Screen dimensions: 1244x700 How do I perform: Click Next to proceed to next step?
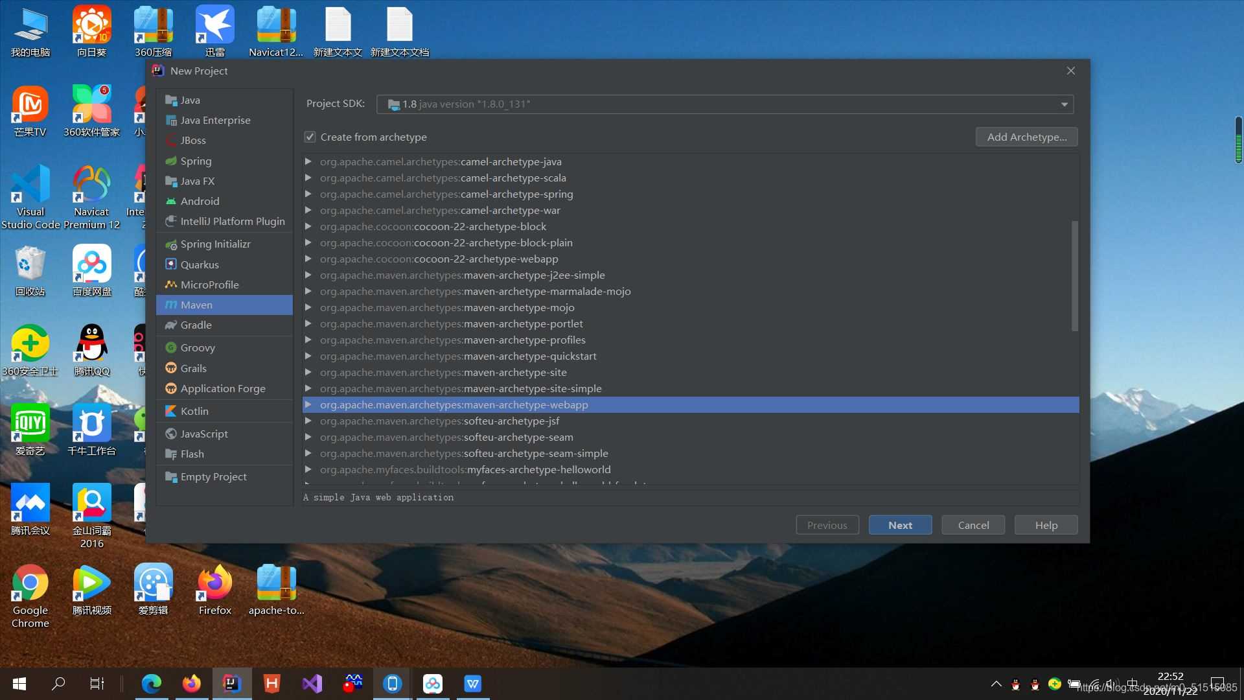coord(900,524)
